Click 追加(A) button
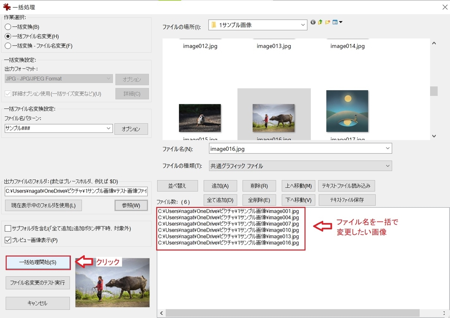This screenshot has width=450, height=318. (x=220, y=186)
